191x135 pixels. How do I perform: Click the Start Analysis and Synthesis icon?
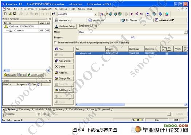coord(137,14)
